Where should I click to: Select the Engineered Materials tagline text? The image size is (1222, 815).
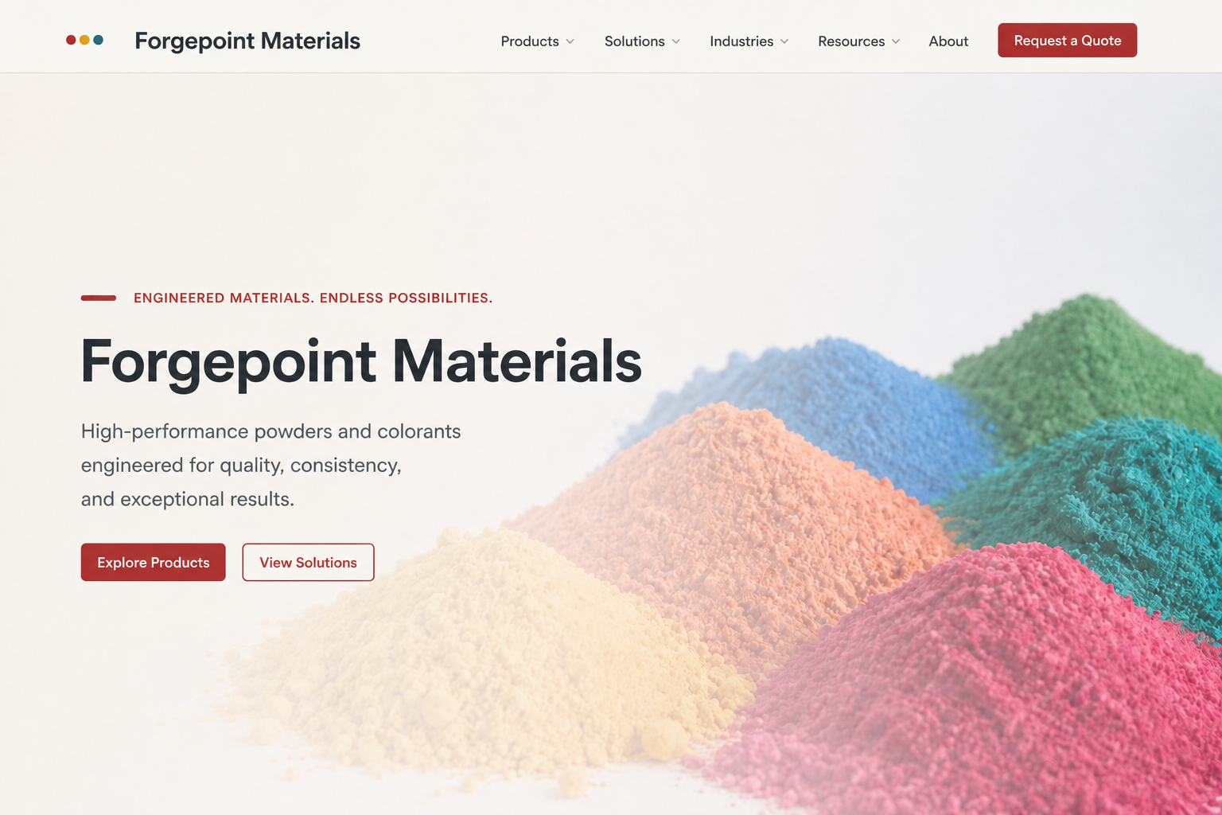313,298
